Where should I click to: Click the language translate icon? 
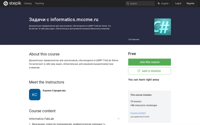pyautogui.click(x=159, y=3)
